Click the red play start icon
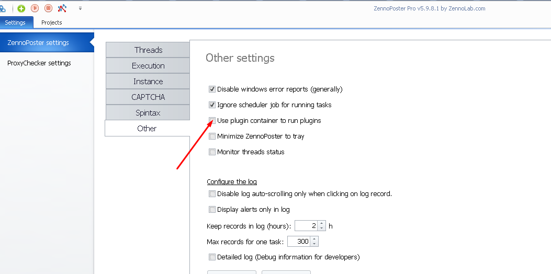 click(x=35, y=8)
